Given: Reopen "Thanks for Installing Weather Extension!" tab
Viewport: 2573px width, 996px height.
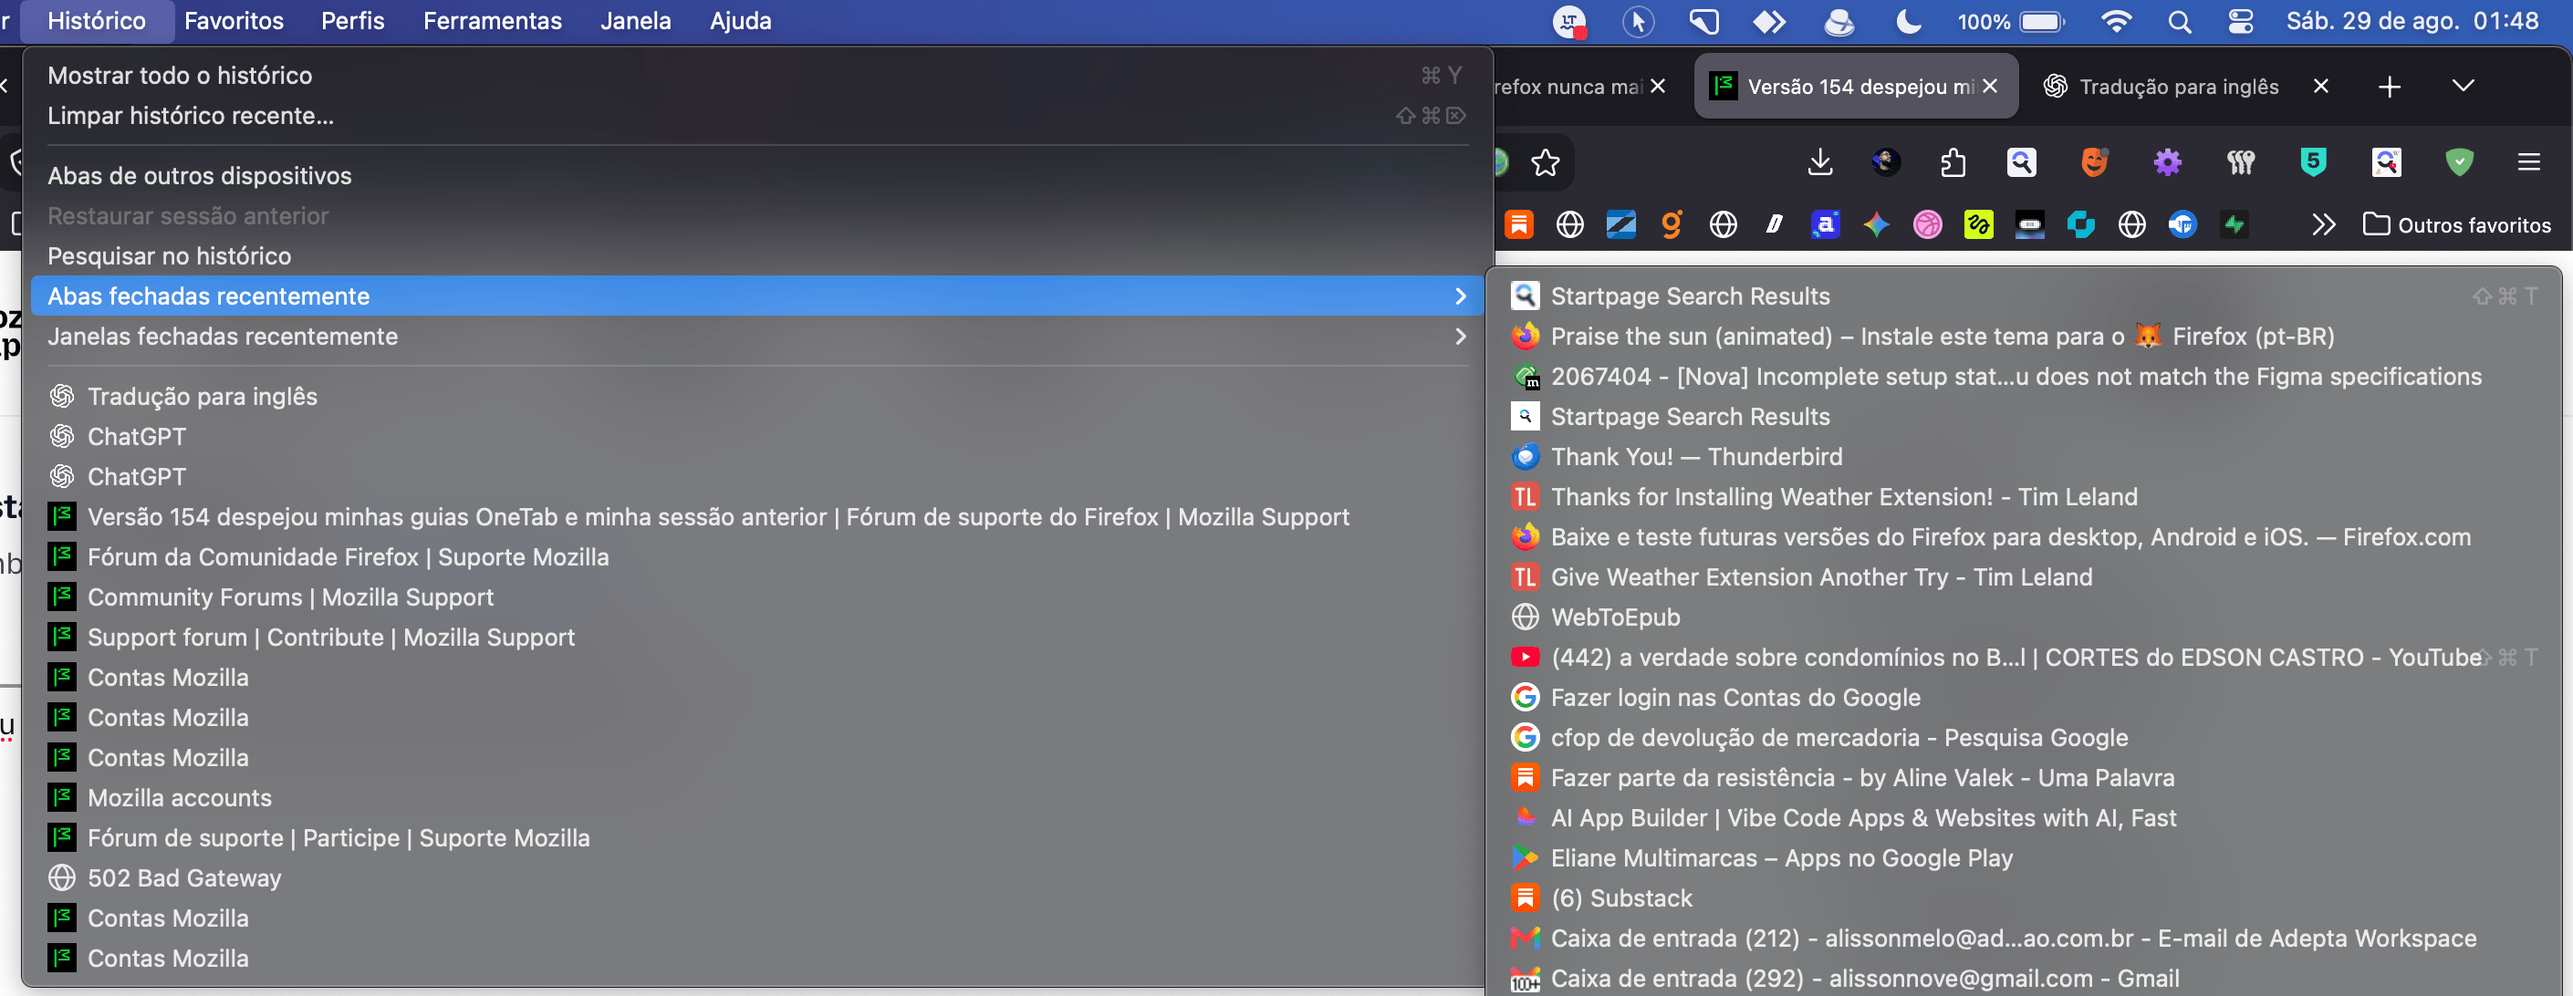Looking at the screenshot, I should [x=2025, y=496].
